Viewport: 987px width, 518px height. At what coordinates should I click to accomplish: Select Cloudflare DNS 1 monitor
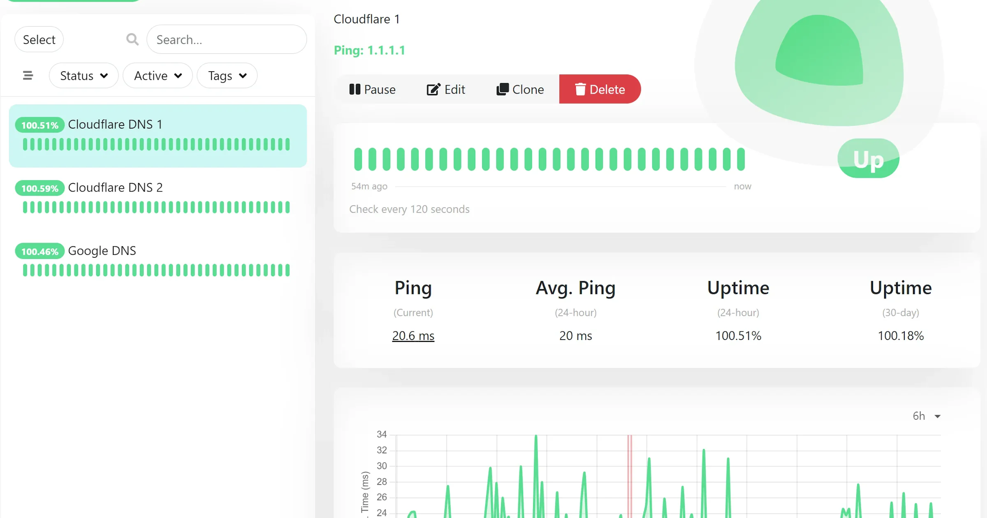158,136
